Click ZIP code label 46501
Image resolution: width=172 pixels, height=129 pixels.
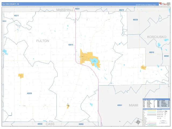pyautogui.click(x=77, y=9)
